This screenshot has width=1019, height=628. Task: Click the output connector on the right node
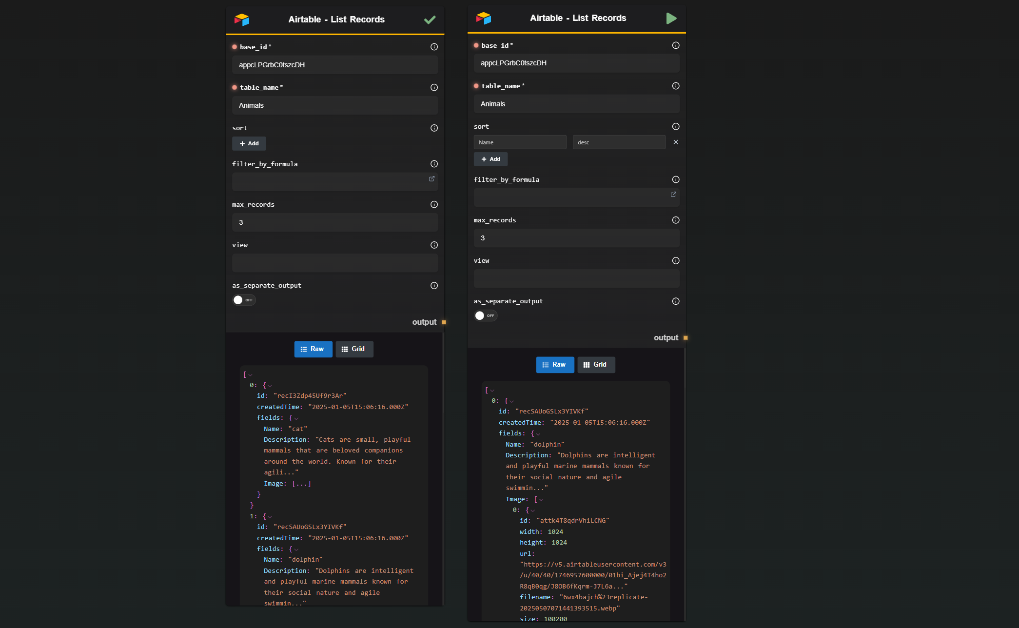coord(686,338)
